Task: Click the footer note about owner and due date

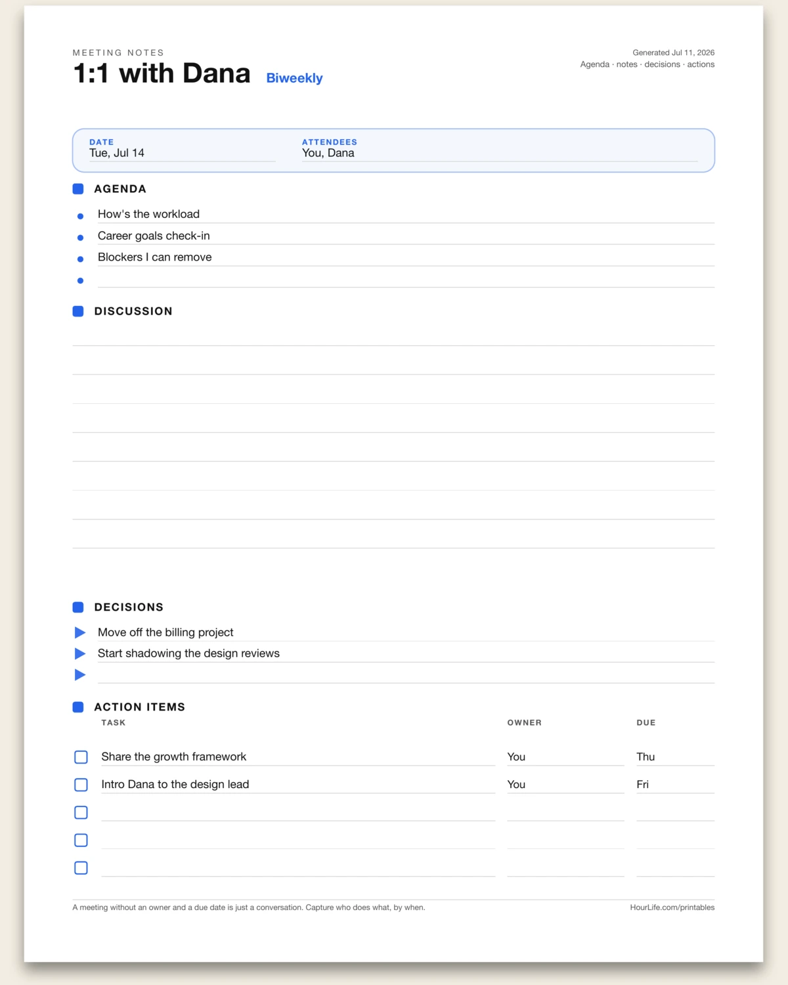Action: point(249,908)
